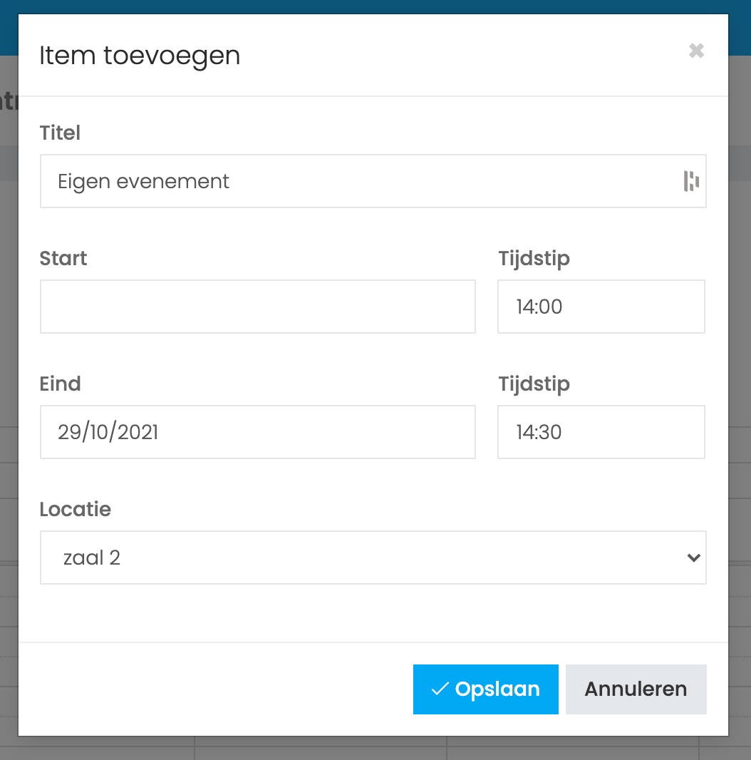Cancel with the Annuleren button

coord(636,689)
